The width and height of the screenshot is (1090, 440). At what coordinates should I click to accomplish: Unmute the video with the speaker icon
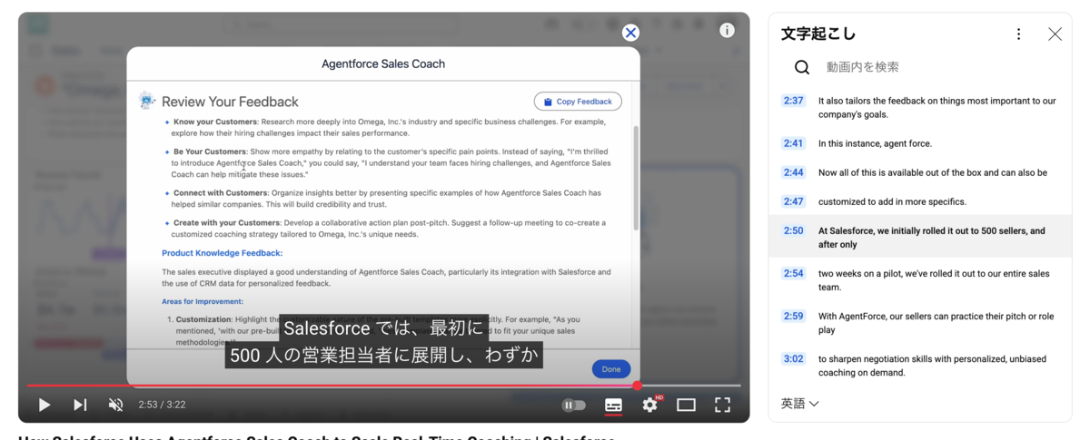point(115,405)
